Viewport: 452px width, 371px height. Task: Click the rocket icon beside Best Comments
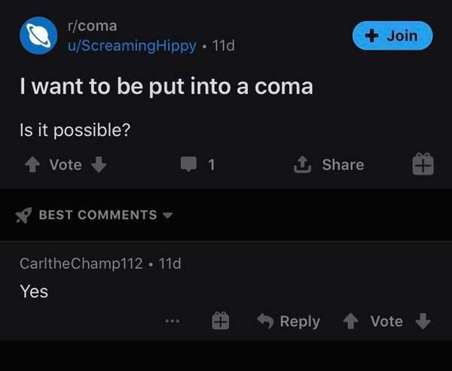(x=23, y=215)
